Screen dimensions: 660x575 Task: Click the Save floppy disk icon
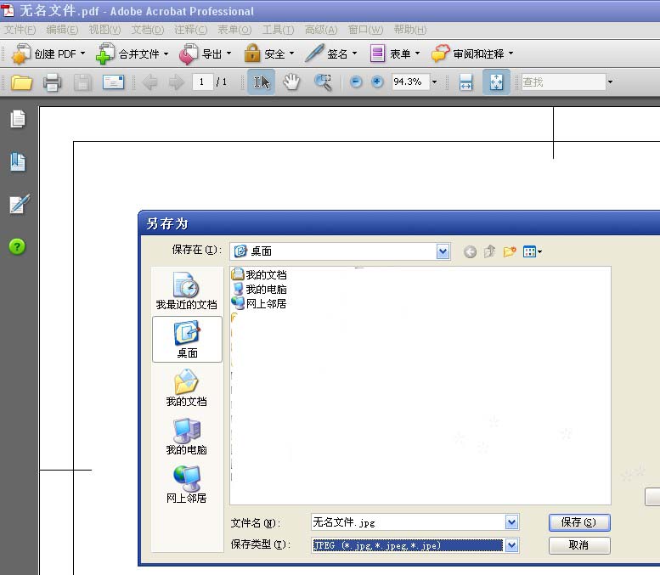click(x=82, y=82)
